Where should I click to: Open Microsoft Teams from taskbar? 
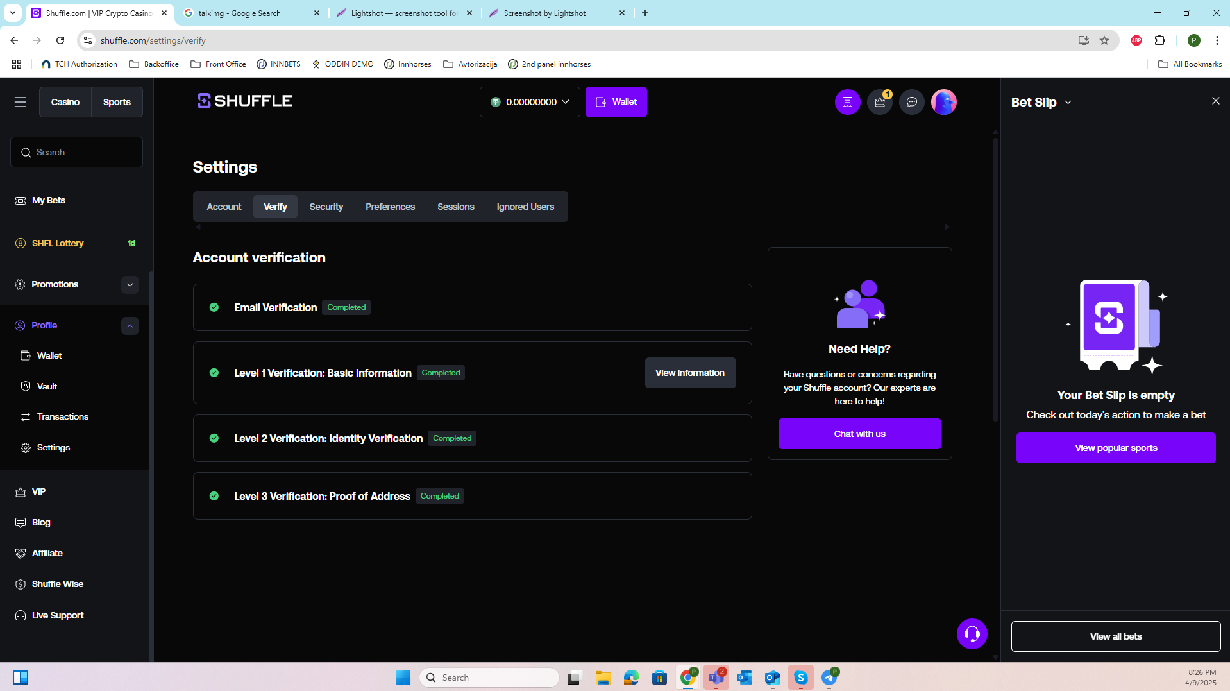coord(716,678)
